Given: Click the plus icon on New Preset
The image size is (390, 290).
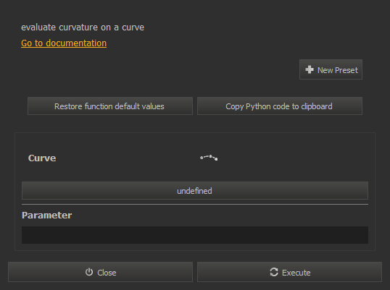Looking at the screenshot, I should (310, 69).
